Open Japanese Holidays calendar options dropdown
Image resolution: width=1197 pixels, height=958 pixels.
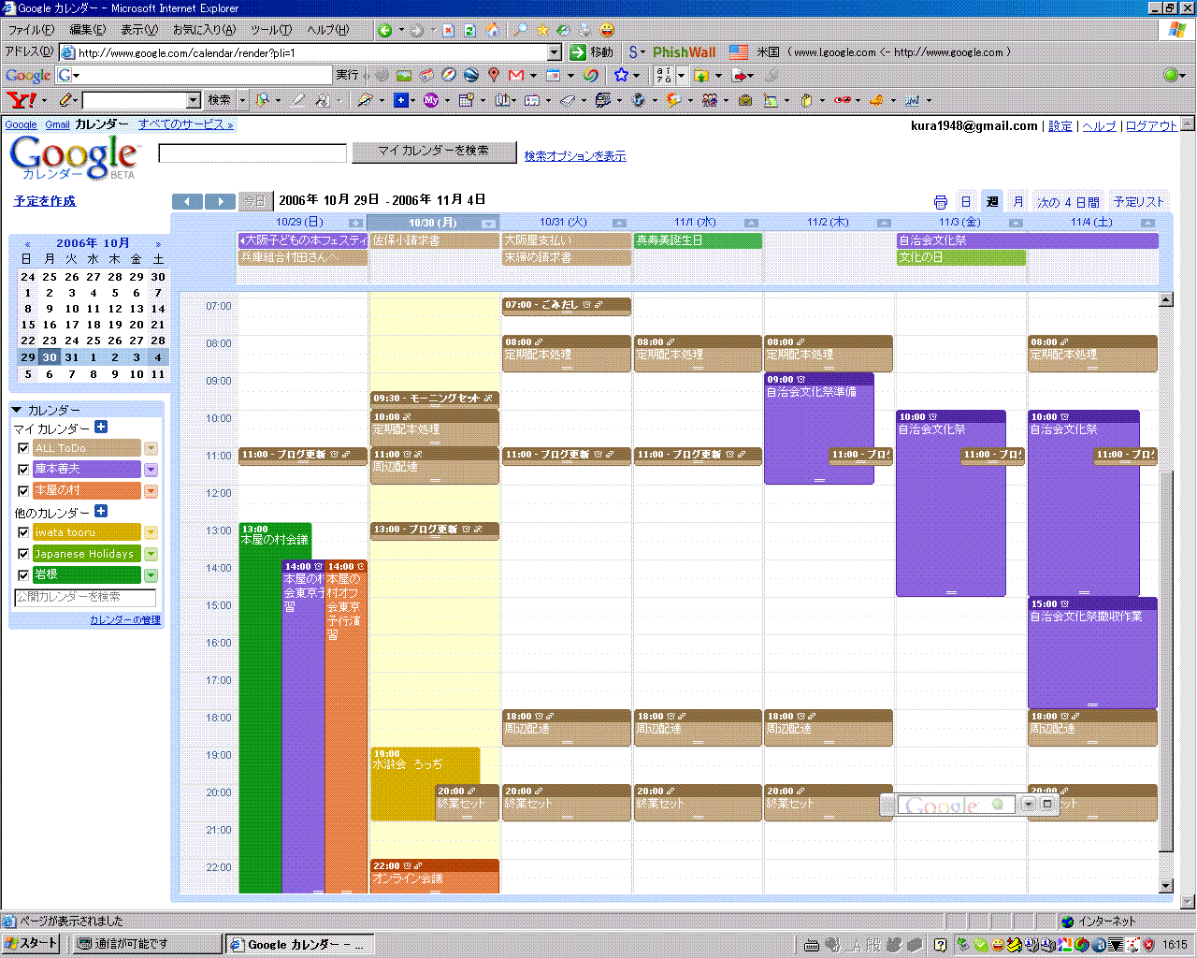151,554
